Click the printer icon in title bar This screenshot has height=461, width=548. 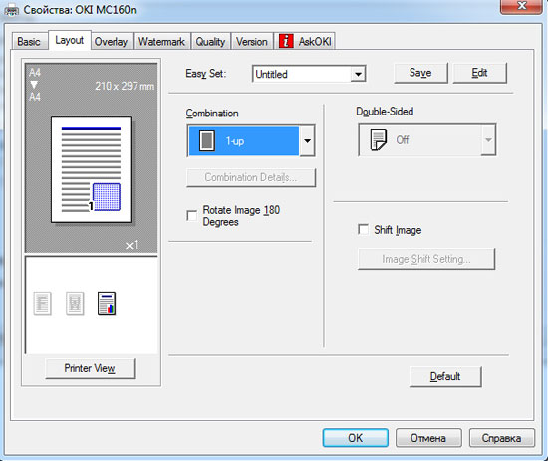tap(12, 10)
